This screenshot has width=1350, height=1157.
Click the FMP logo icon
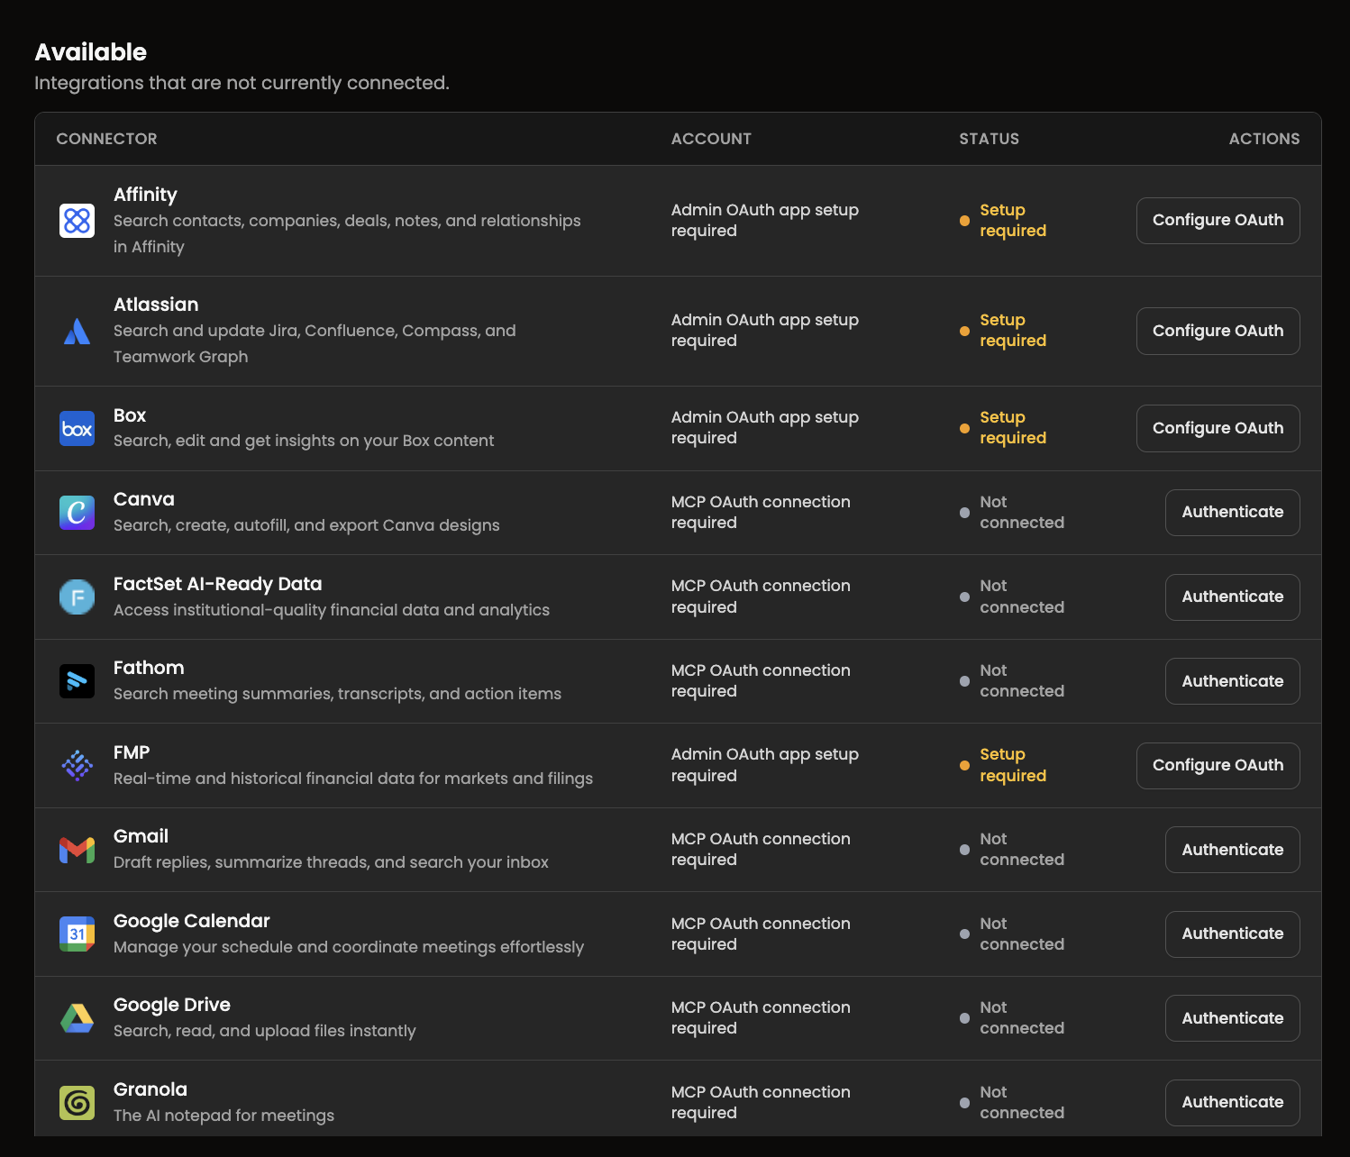[77, 765]
